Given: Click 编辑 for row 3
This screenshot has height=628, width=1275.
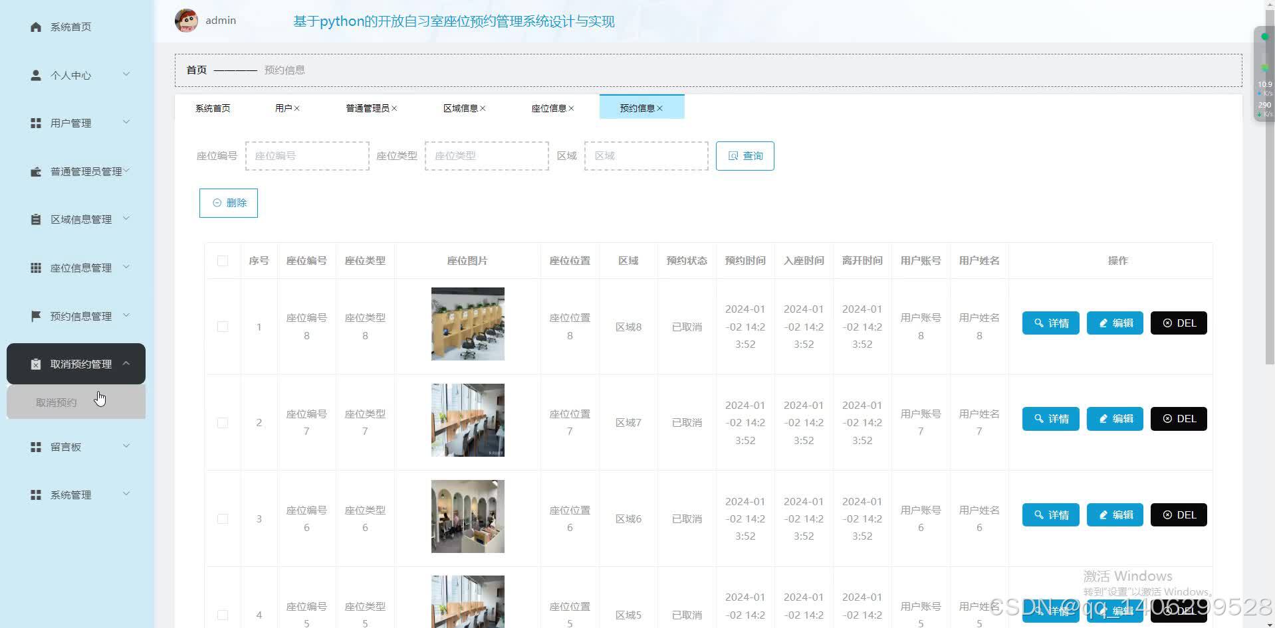Looking at the screenshot, I should click(1115, 515).
